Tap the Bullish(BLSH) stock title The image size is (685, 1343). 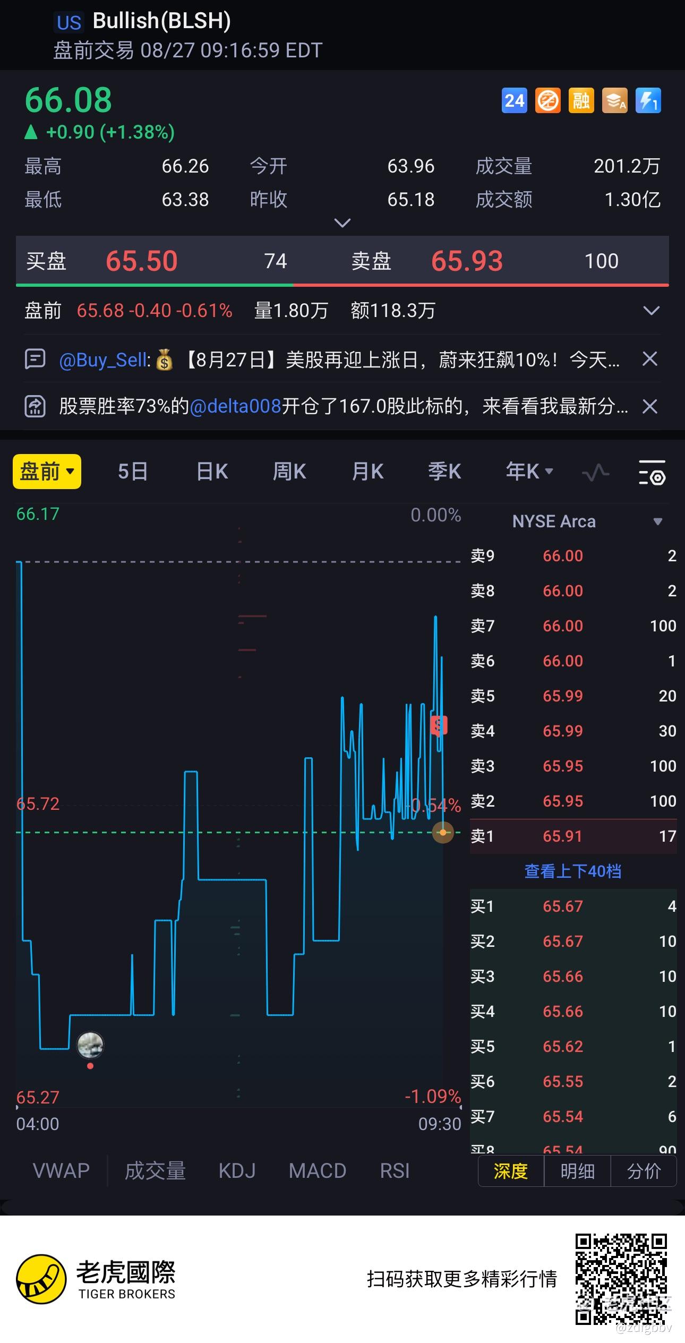pos(162,21)
